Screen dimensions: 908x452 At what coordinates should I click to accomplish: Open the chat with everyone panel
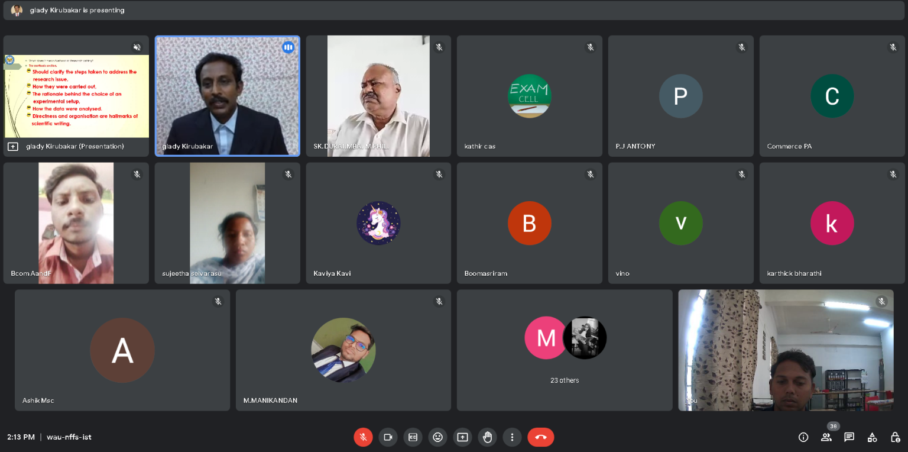[x=849, y=437]
